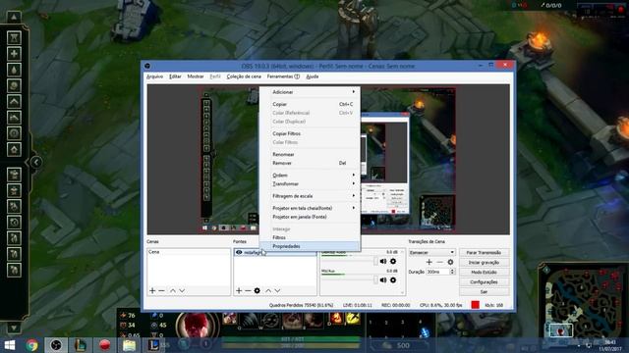
Task: Select the Cena item in the scenes list
Action: coord(188,252)
